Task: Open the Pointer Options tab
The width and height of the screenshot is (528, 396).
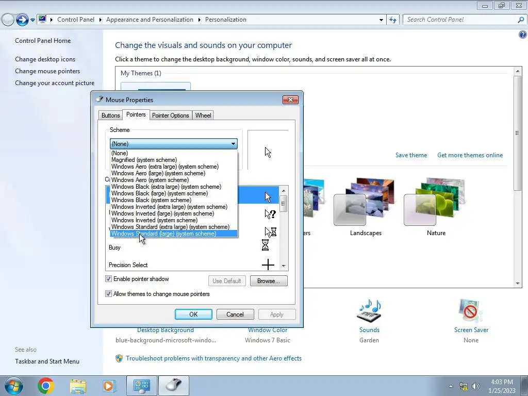Action: point(170,115)
